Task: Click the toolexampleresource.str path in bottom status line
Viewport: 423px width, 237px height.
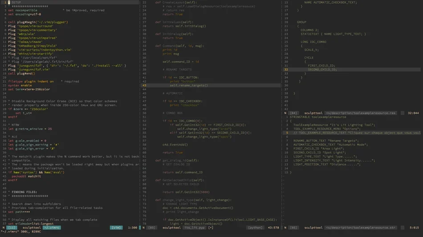Action: [361, 228]
